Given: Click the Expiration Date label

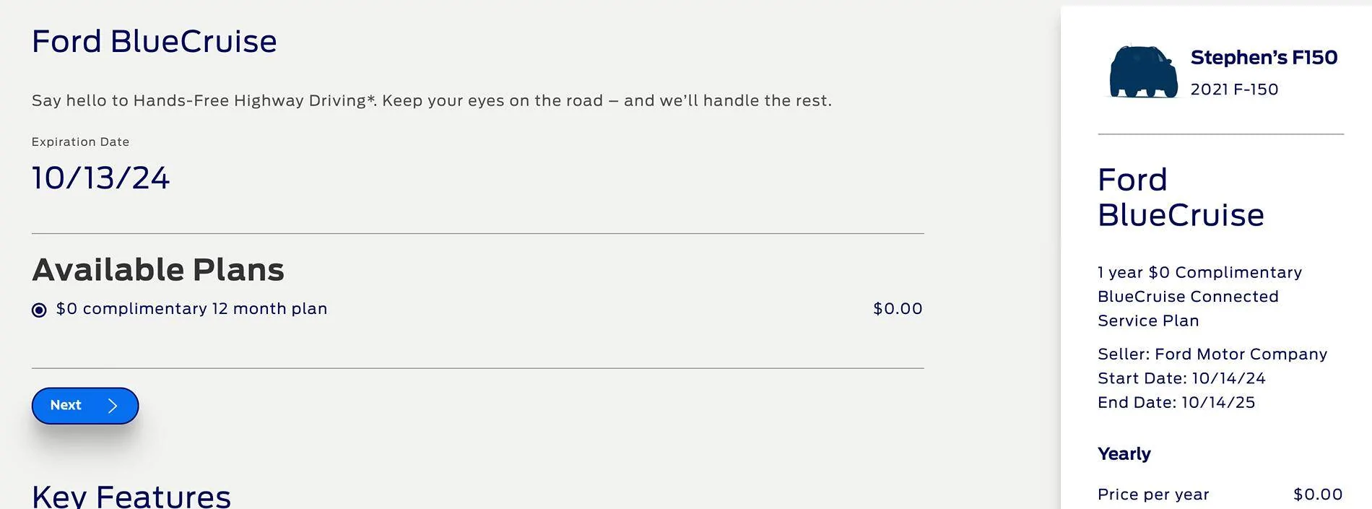Looking at the screenshot, I should pyautogui.click(x=80, y=142).
